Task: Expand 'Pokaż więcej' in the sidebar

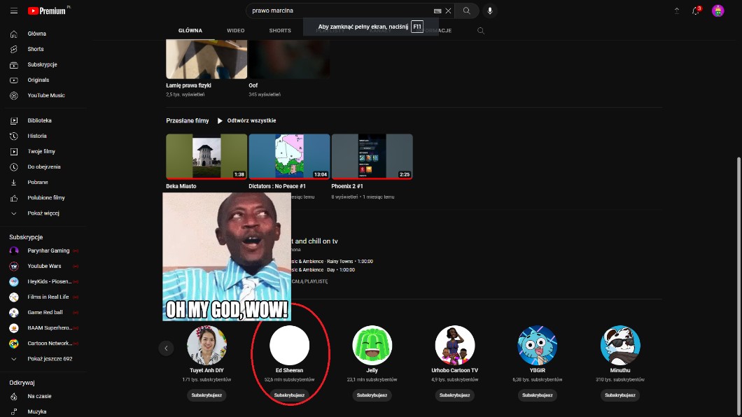Action: click(x=43, y=213)
